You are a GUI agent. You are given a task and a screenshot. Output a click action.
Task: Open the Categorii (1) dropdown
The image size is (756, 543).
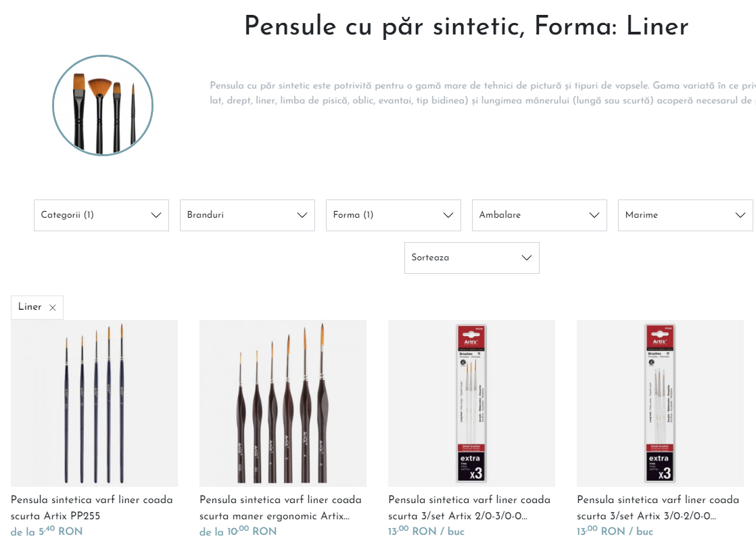coord(101,215)
